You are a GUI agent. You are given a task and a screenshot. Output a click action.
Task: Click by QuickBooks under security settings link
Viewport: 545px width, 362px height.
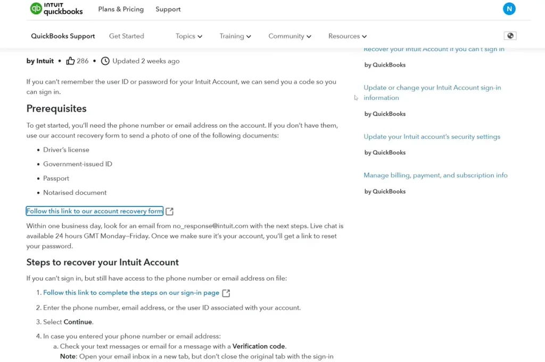pyautogui.click(x=385, y=153)
